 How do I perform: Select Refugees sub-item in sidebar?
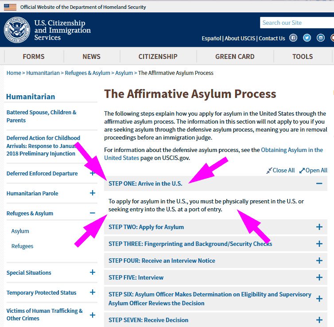(x=22, y=246)
